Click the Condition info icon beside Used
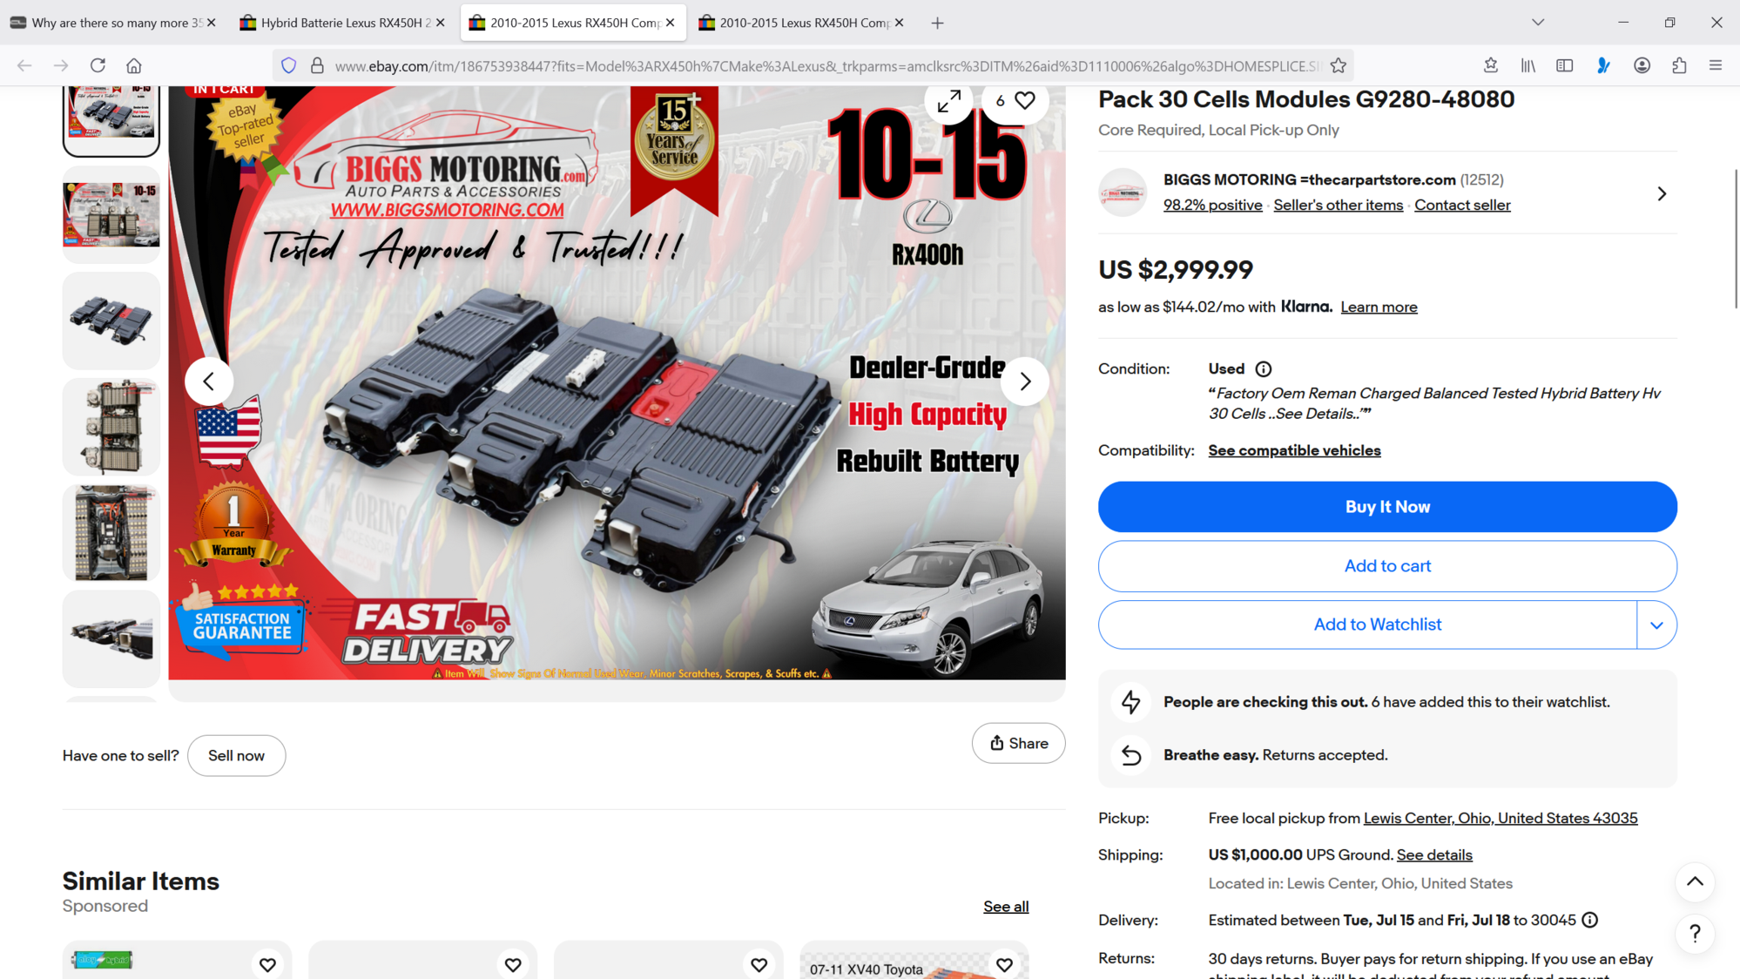 tap(1263, 369)
